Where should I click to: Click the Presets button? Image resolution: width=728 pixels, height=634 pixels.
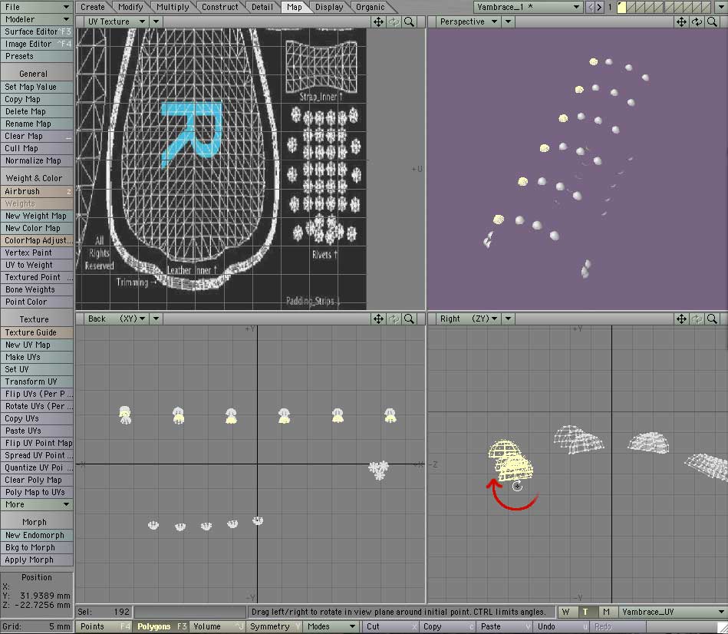(x=37, y=56)
